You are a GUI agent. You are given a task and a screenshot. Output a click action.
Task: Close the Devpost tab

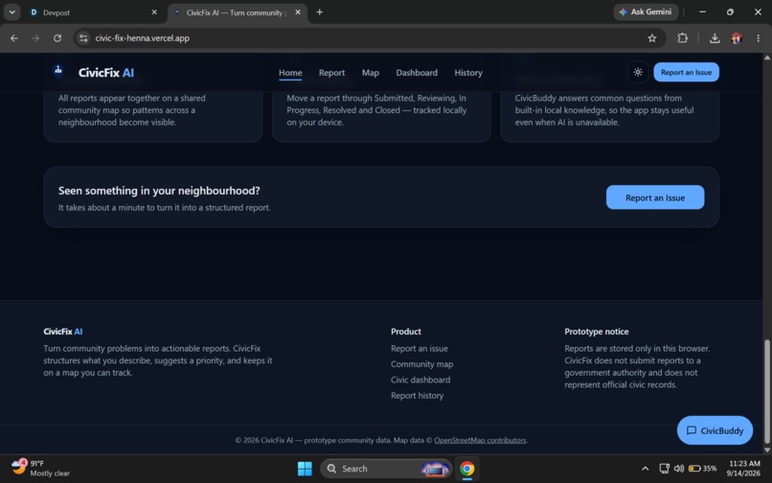click(154, 12)
